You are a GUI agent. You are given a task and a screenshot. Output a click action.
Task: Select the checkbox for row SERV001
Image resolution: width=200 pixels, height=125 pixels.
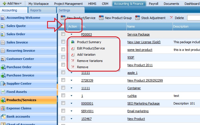63,111
